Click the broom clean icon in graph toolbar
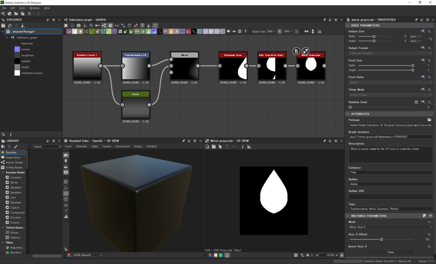This screenshot has width=436, height=264. click(149, 26)
